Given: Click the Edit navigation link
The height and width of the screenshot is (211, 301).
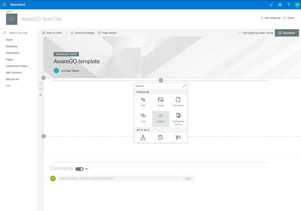Looking at the screenshot, I should pyautogui.click(x=8, y=86).
